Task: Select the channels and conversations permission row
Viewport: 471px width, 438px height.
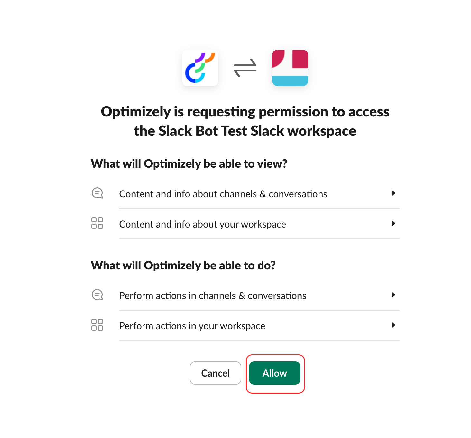Action: pyautogui.click(x=223, y=194)
